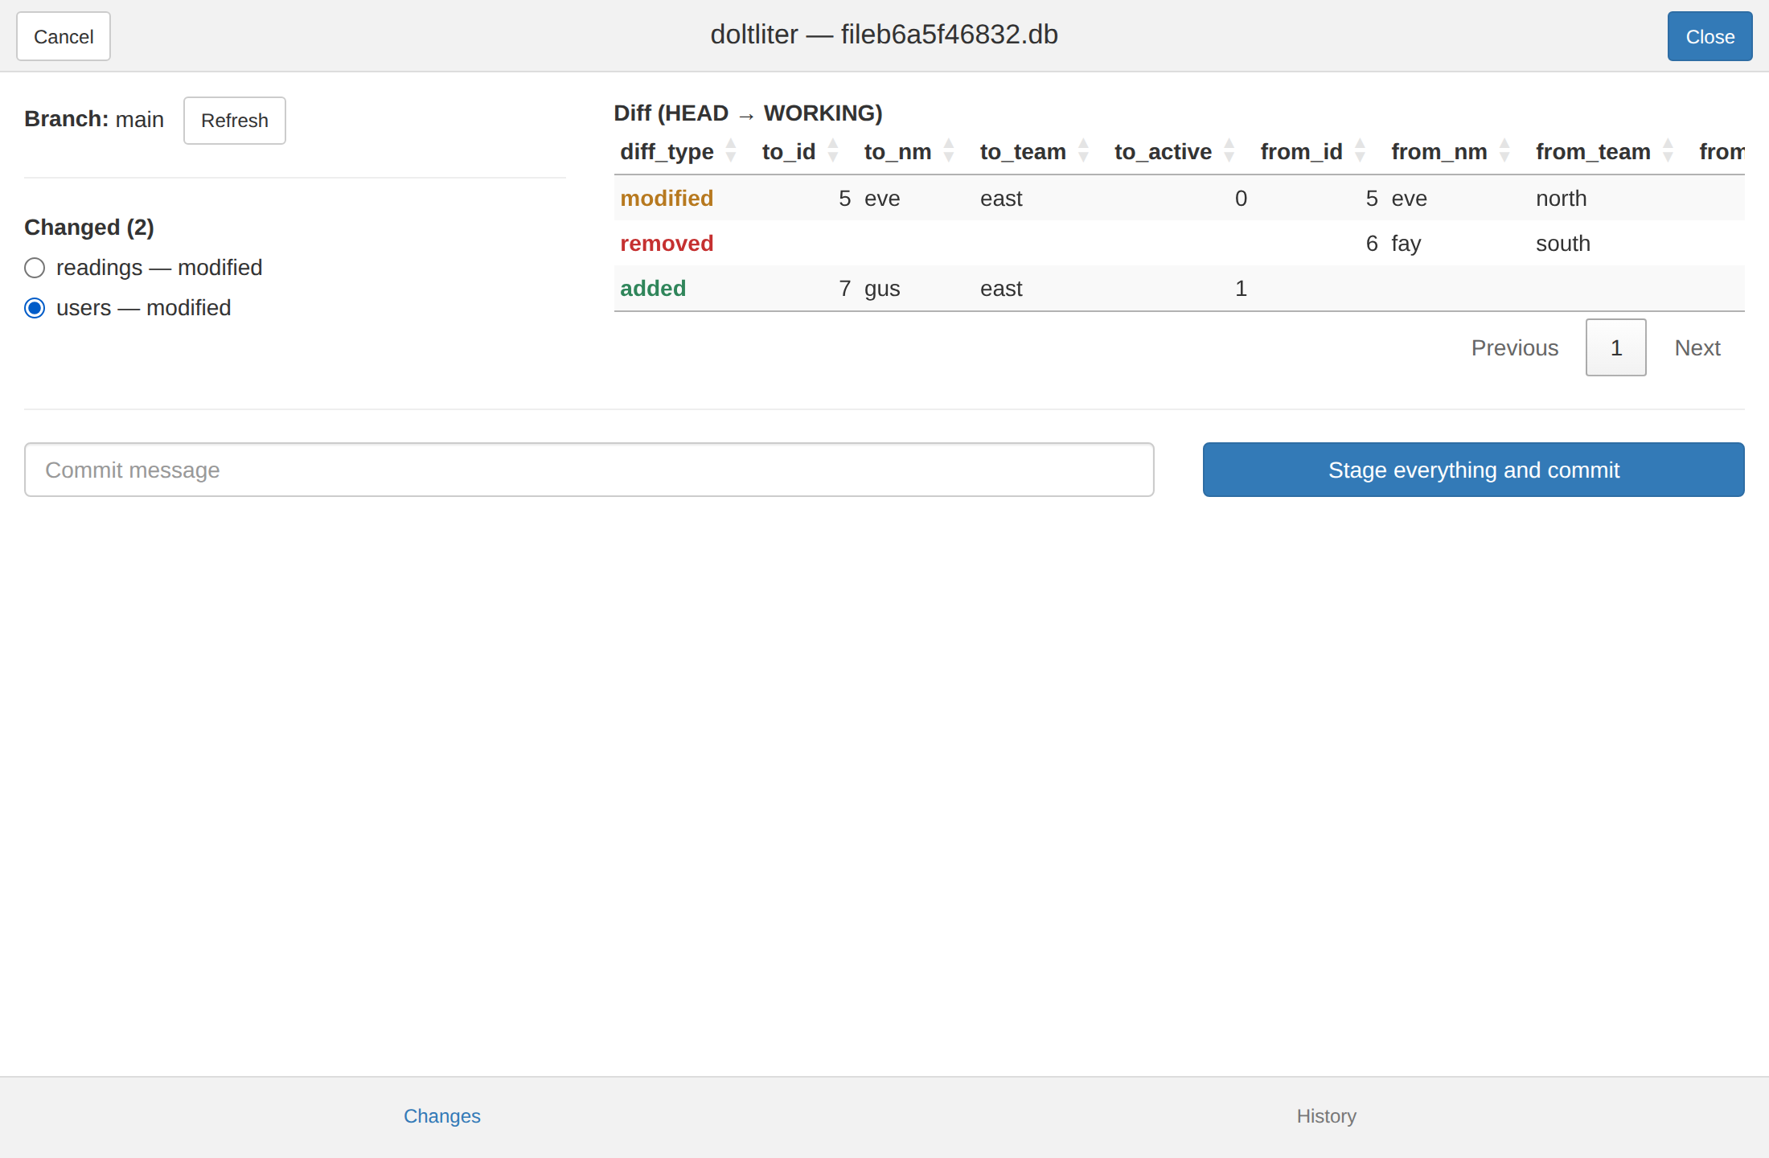Switch to the Changes tab
The width and height of the screenshot is (1769, 1158).
pos(442,1116)
